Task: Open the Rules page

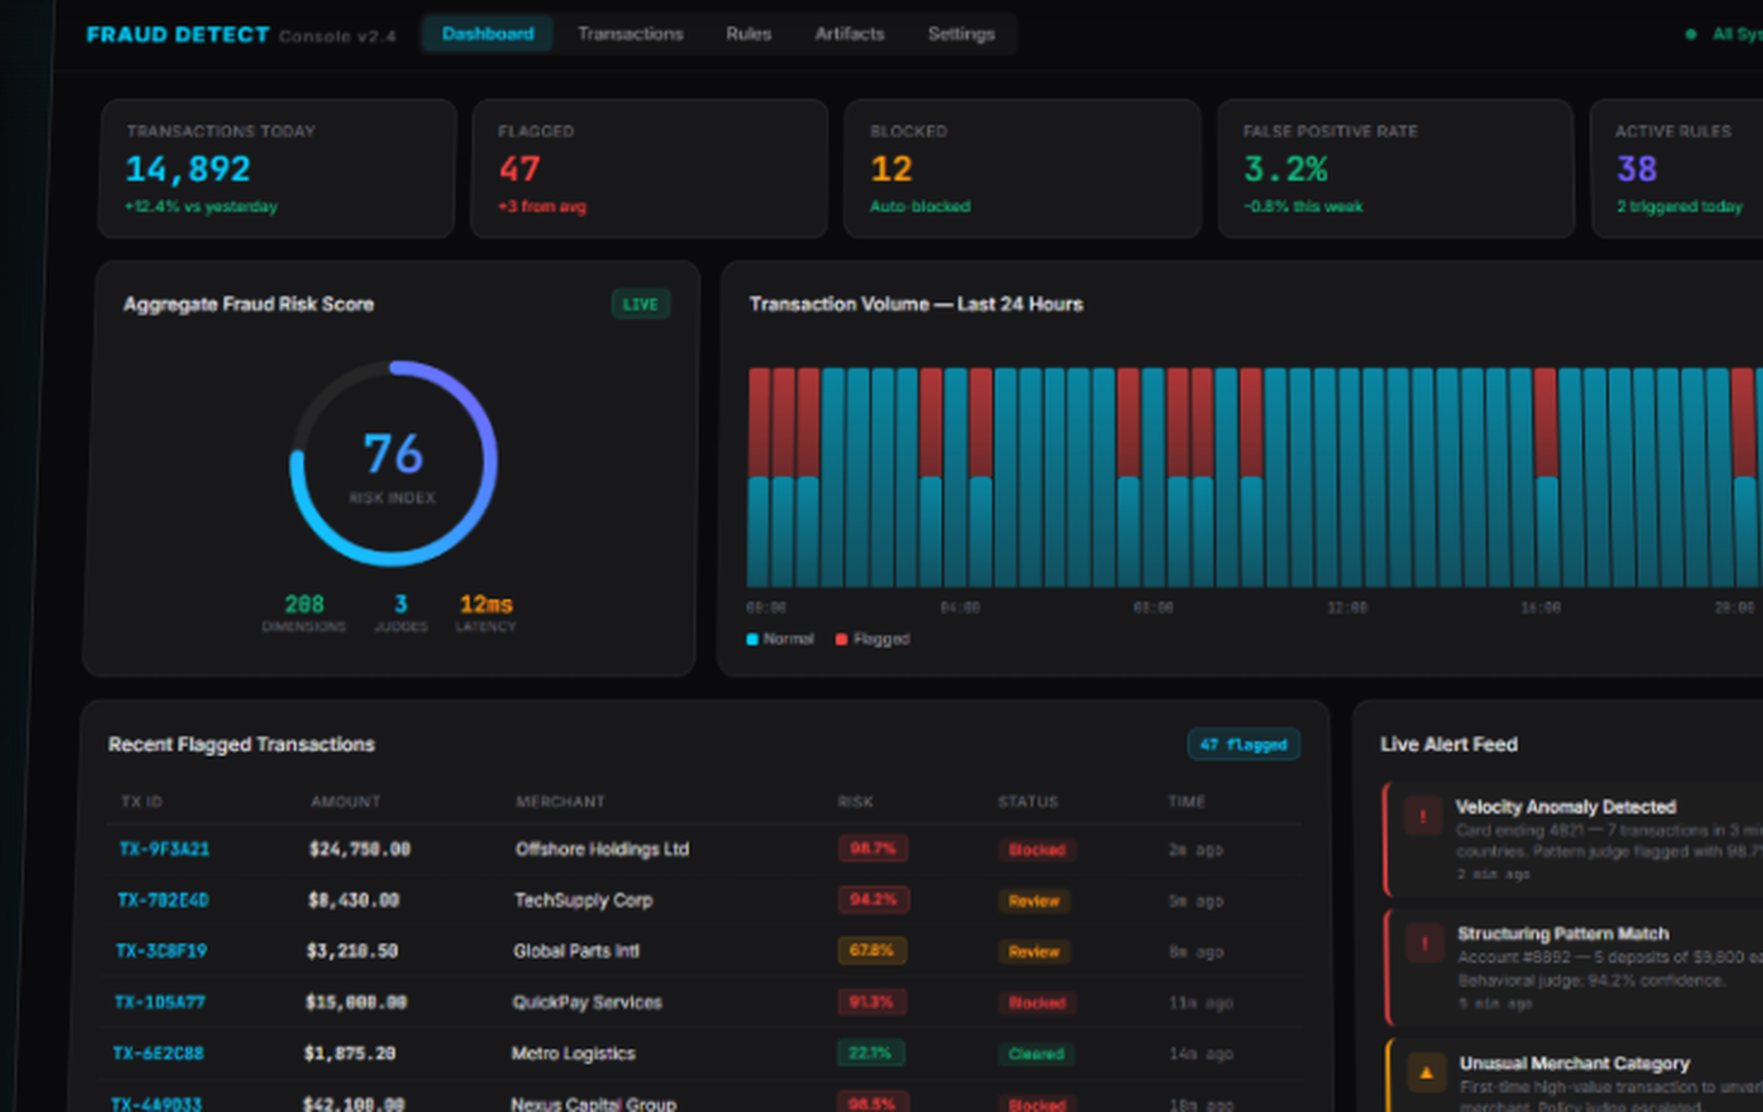Action: click(x=747, y=34)
